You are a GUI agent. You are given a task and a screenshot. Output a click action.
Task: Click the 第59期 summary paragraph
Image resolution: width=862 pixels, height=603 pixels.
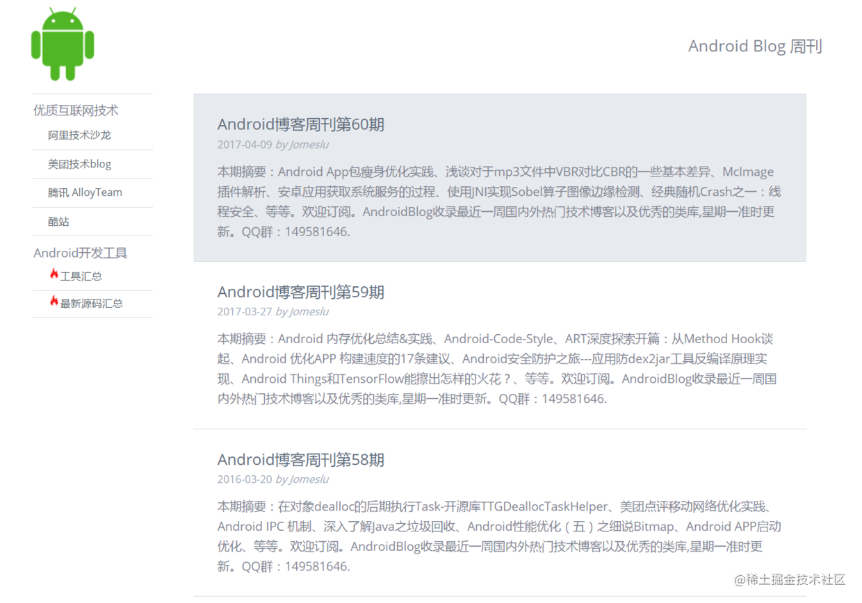497,369
